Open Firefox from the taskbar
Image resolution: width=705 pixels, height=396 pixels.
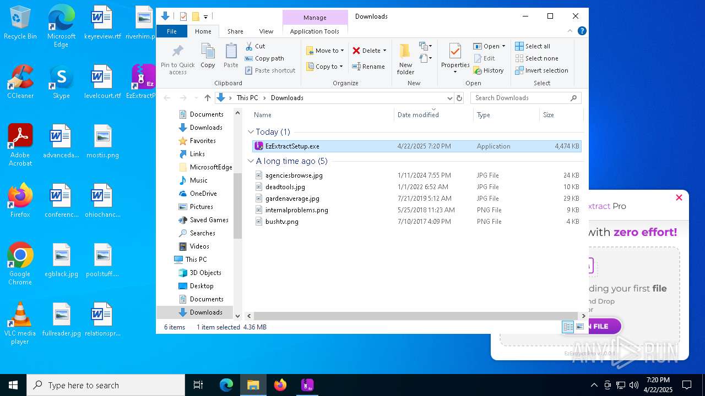point(280,385)
